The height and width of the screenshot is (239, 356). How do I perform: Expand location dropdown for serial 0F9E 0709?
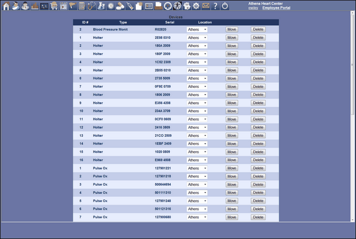[197, 87]
